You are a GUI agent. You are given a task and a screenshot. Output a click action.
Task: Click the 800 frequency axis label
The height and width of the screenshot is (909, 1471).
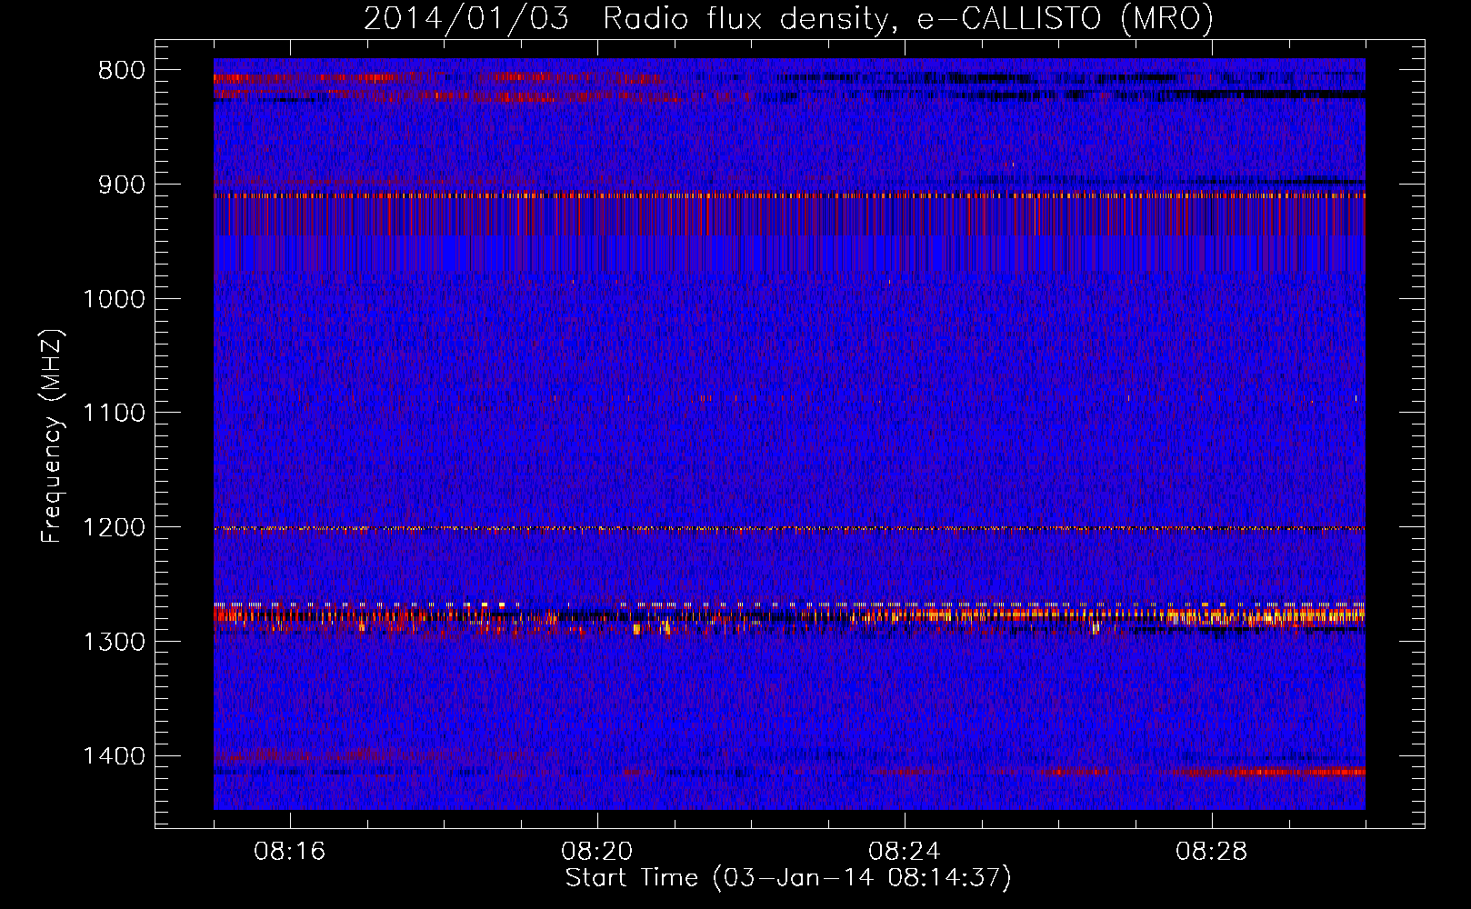pos(122,71)
